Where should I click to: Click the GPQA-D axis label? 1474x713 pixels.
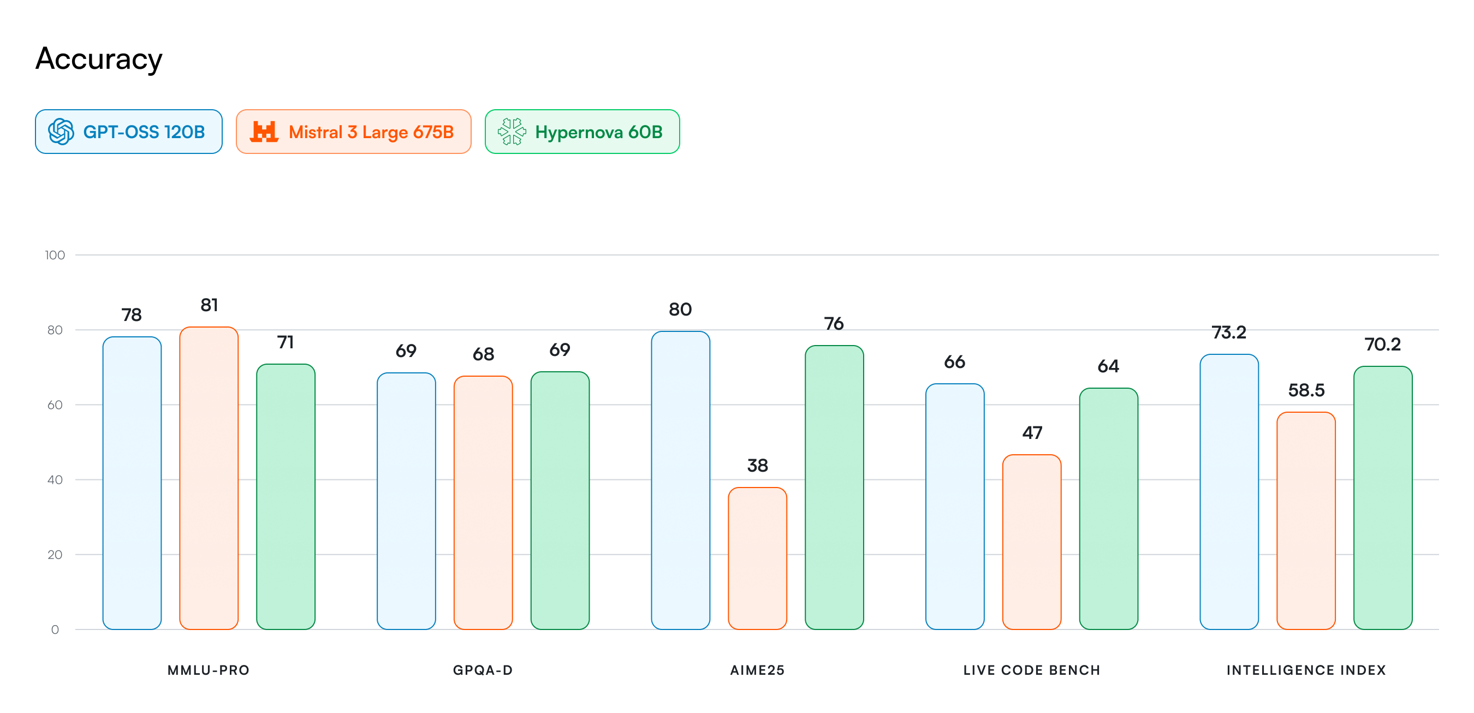pyautogui.click(x=483, y=670)
